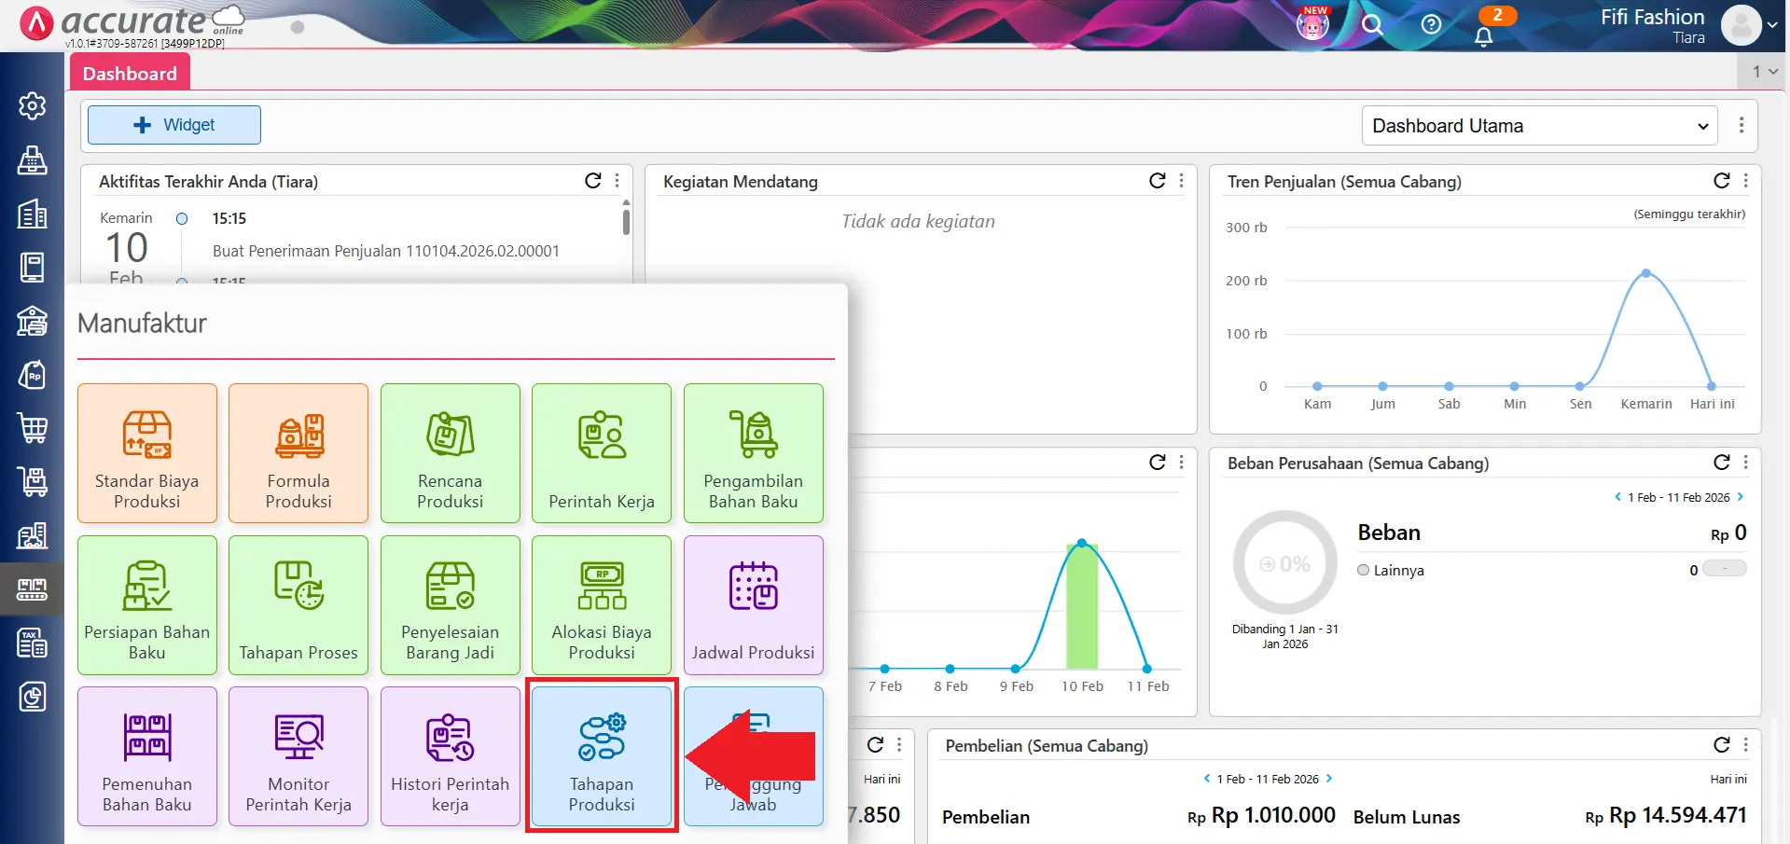Toggle the Lainnya switch pill

click(x=1724, y=569)
